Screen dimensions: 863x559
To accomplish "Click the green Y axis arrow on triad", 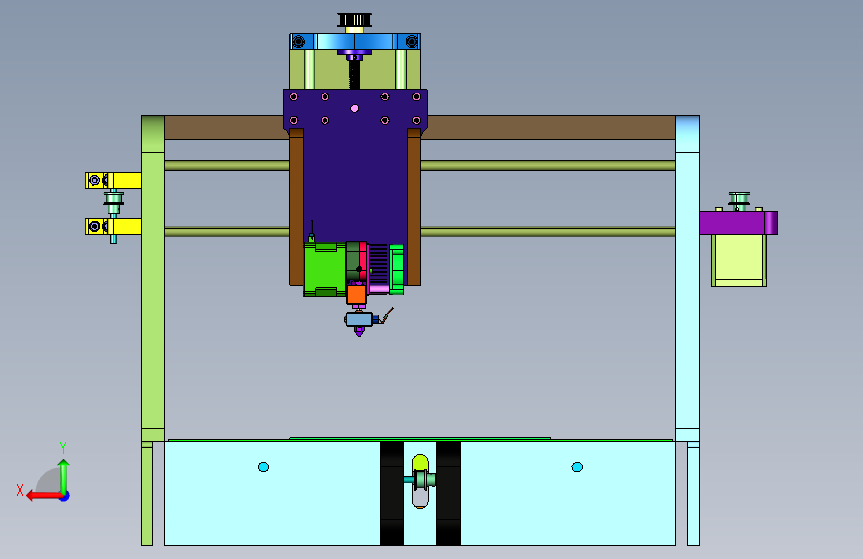I will pos(64,475).
